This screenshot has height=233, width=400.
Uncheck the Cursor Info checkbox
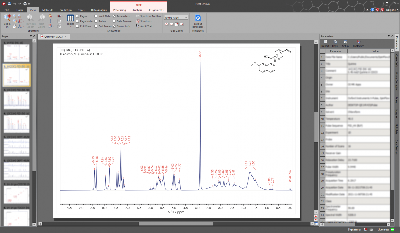point(114,26)
